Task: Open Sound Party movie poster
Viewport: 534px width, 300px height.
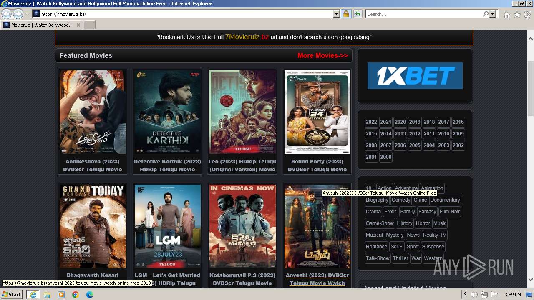Action: [317, 112]
